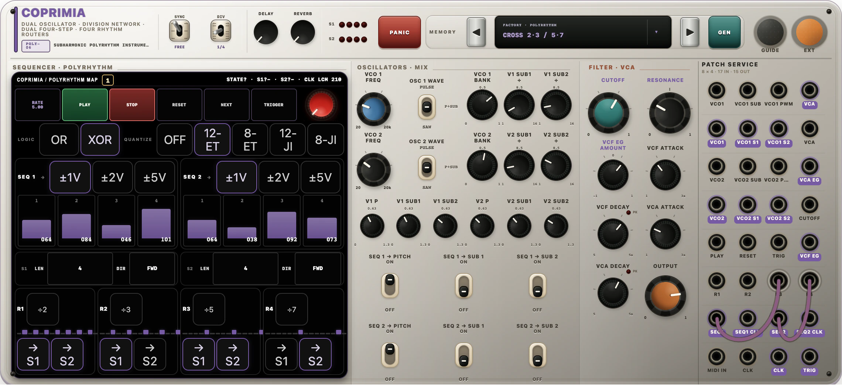Click the GEN button
The width and height of the screenshot is (842, 386).
[x=724, y=32]
